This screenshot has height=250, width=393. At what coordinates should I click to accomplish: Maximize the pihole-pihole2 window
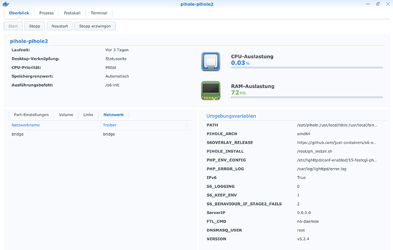point(378,4)
